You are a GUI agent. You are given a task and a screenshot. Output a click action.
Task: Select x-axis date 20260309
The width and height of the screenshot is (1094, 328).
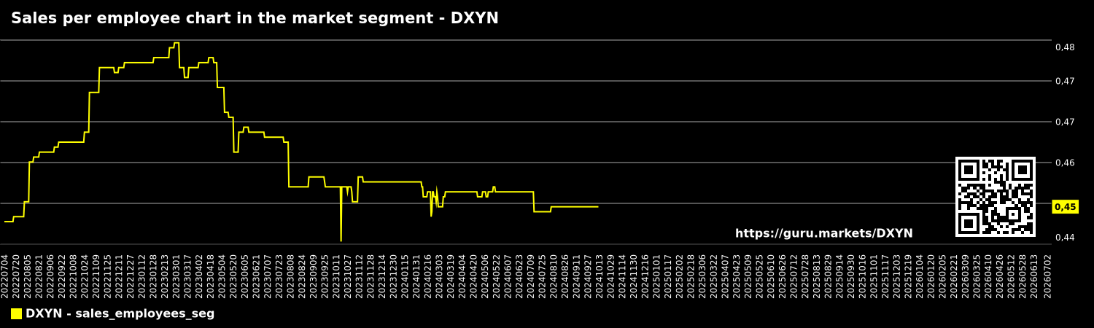tap(966, 276)
